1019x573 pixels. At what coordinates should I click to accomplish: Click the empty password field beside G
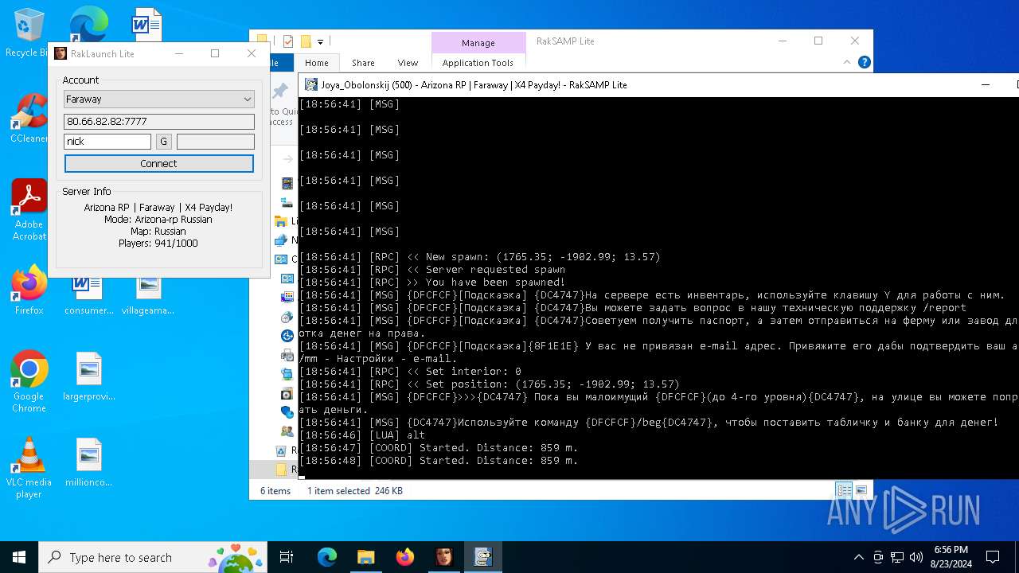point(216,141)
